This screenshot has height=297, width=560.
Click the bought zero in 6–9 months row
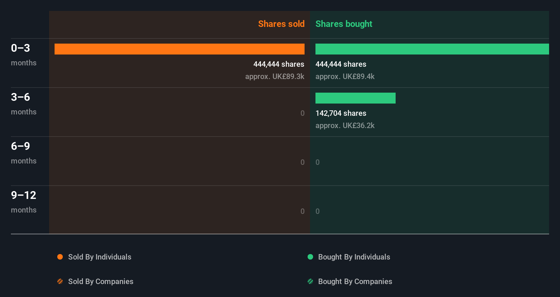click(x=318, y=162)
